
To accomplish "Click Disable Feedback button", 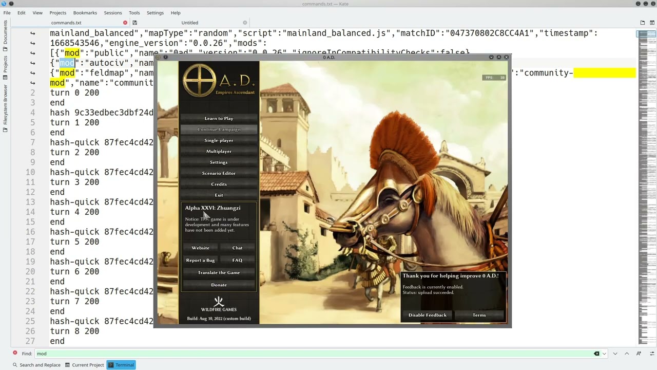I will click(427, 315).
